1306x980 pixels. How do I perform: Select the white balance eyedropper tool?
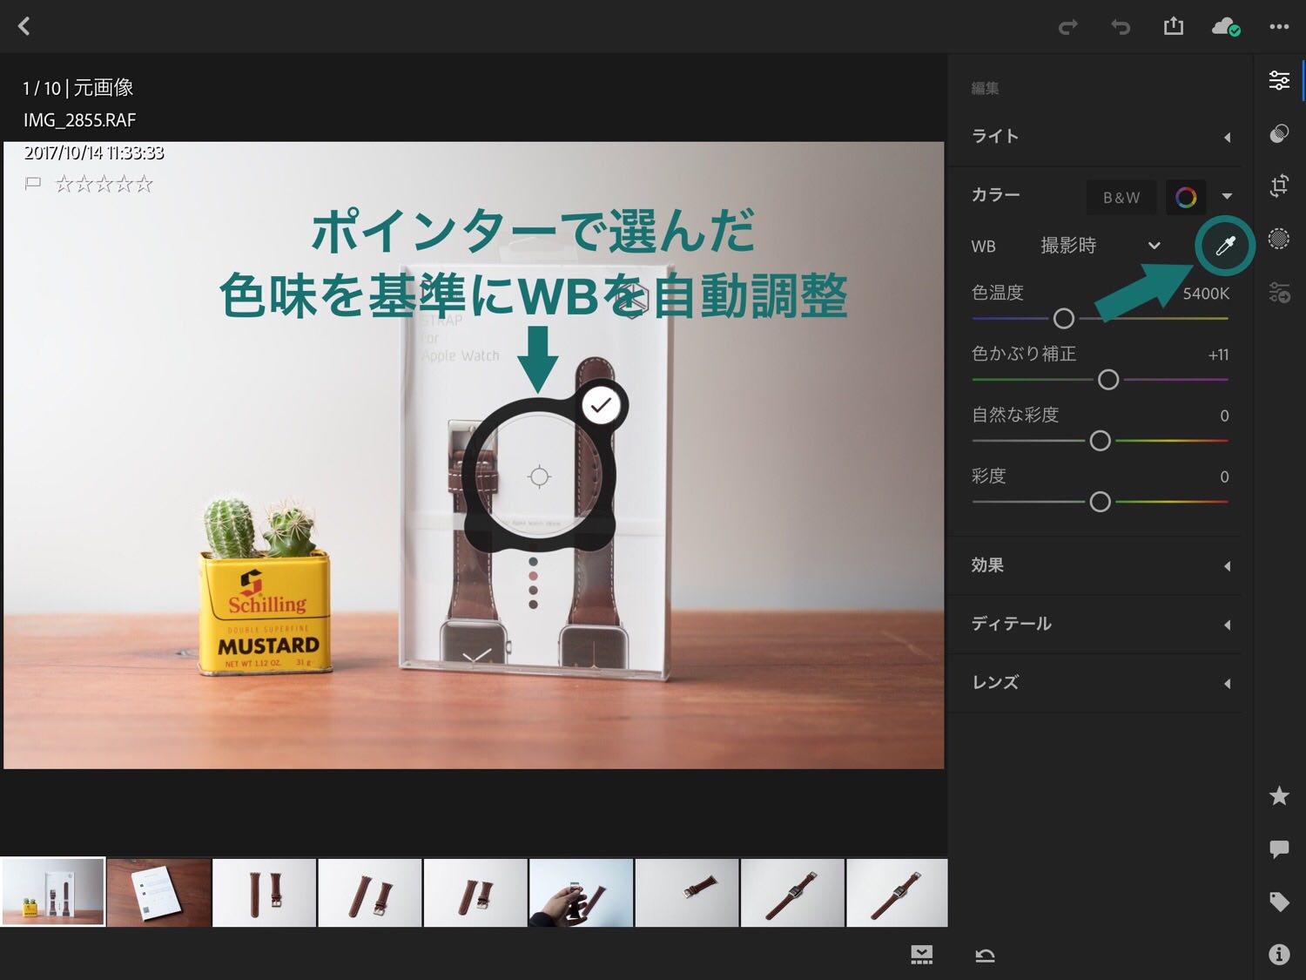point(1225,247)
